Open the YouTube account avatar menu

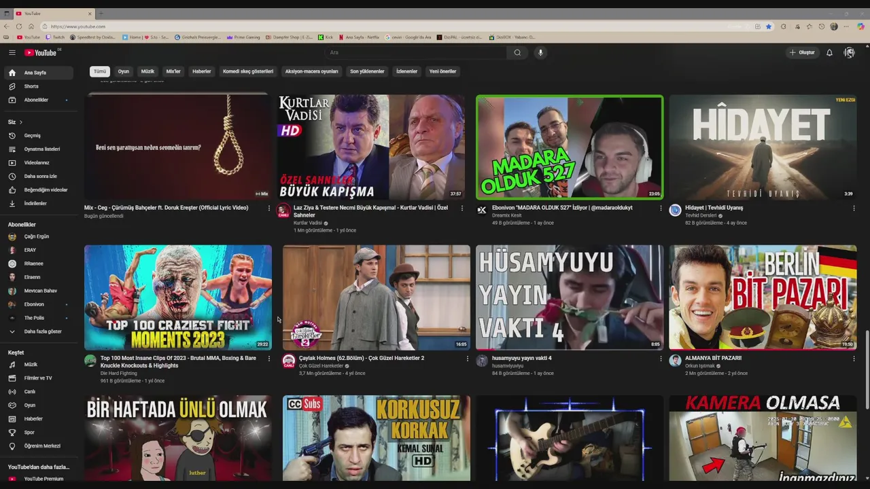849,52
